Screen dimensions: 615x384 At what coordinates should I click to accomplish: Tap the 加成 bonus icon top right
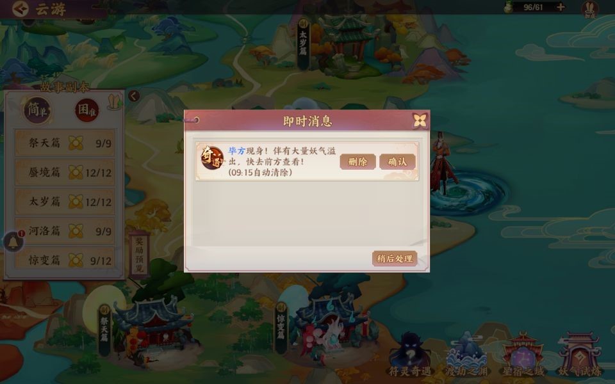pos(590,10)
